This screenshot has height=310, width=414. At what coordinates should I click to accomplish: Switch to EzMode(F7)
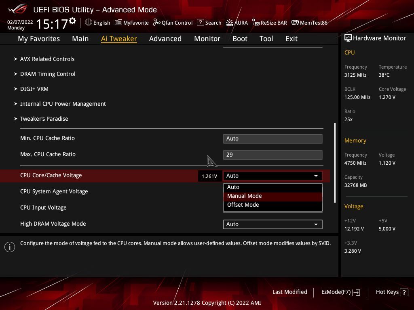click(x=336, y=292)
